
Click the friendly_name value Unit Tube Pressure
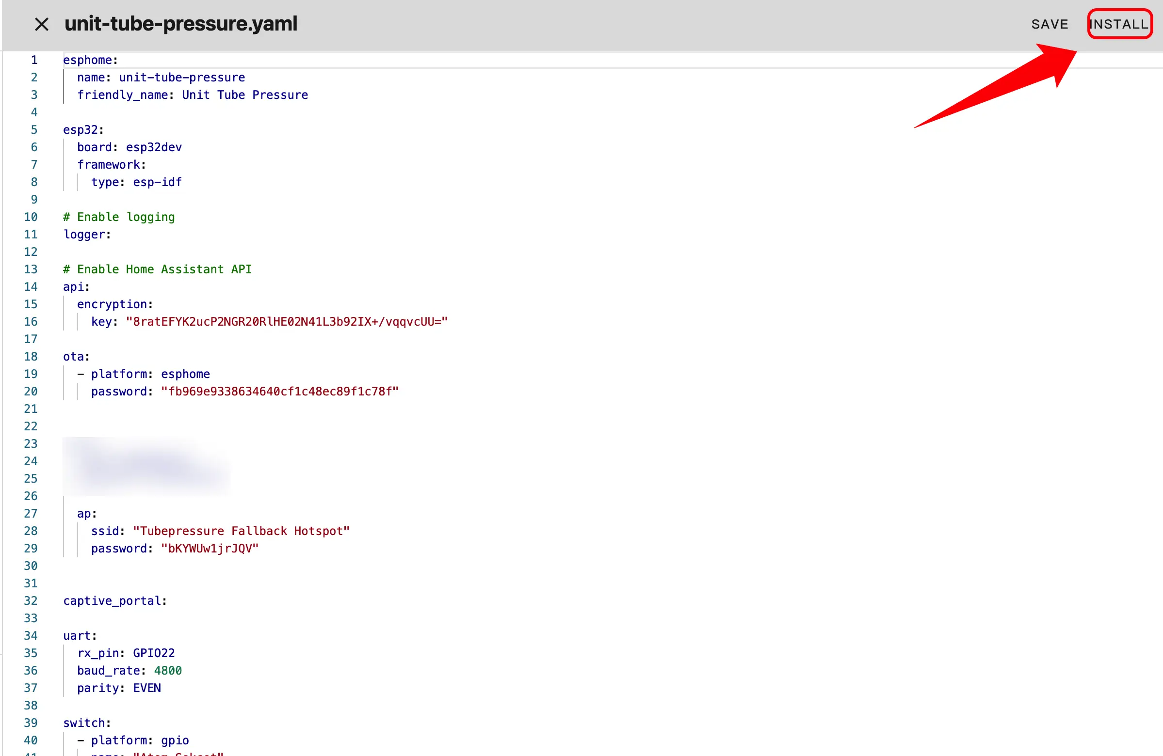pyautogui.click(x=245, y=95)
